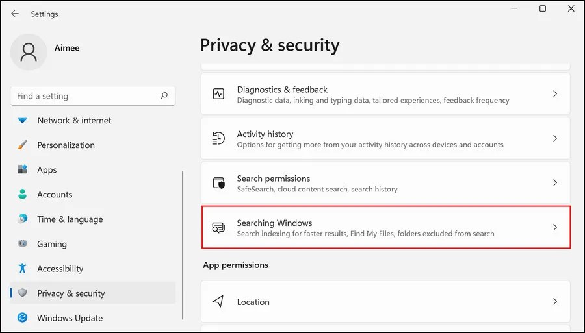This screenshot has height=333, width=585.
Task: Click the Searching Windows icon
Action: pyautogui.click(x=218, y=227)
